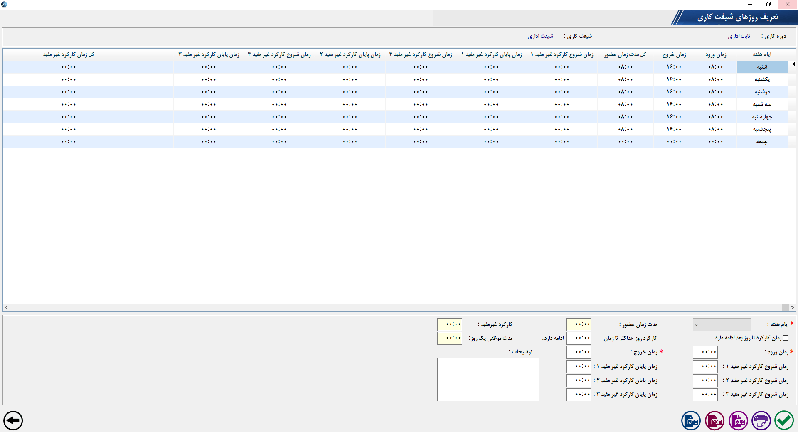Click the current-row indicator arrow beside شنبه

click(793, 64)
